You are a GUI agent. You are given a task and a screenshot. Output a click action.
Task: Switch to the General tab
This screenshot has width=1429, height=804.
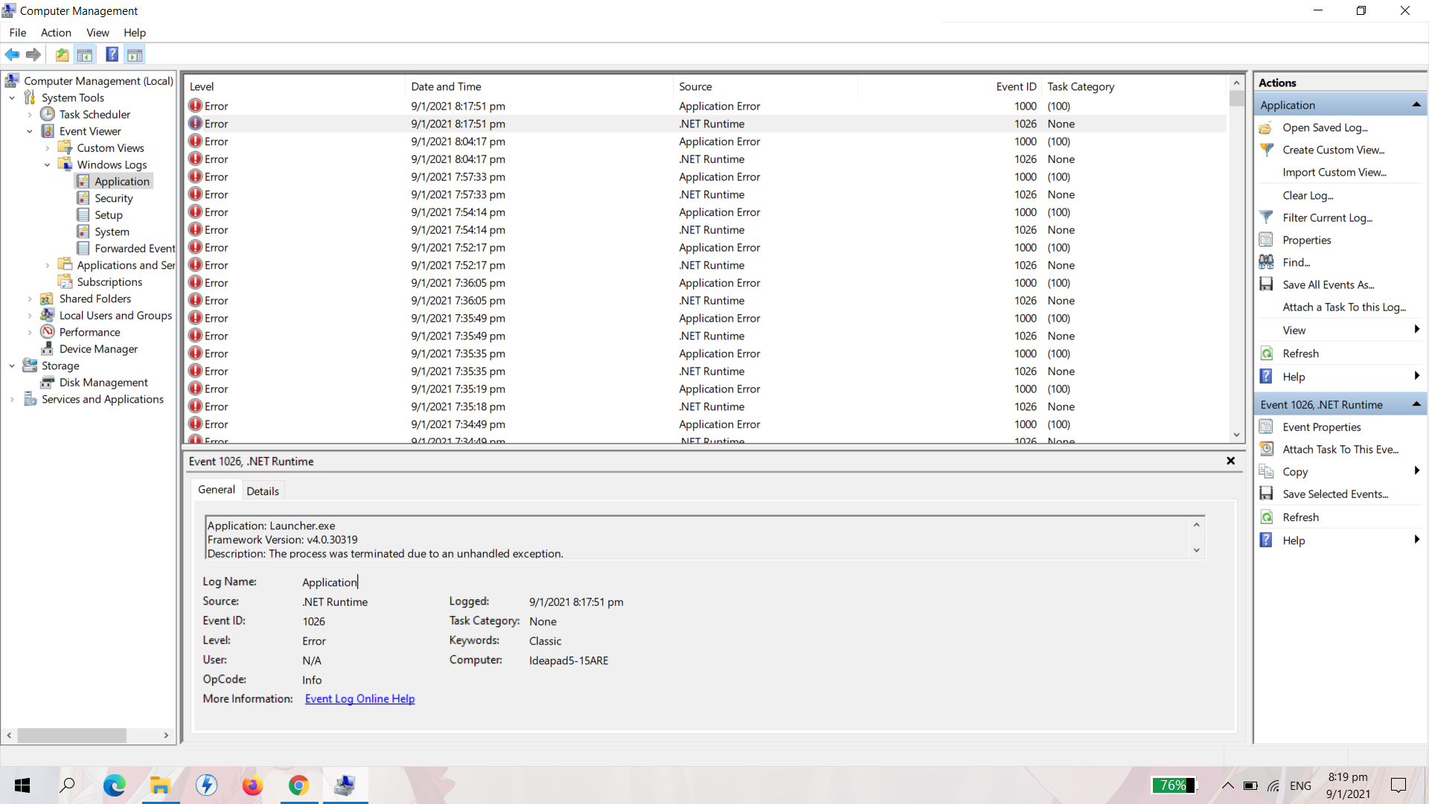click(217, 490)
